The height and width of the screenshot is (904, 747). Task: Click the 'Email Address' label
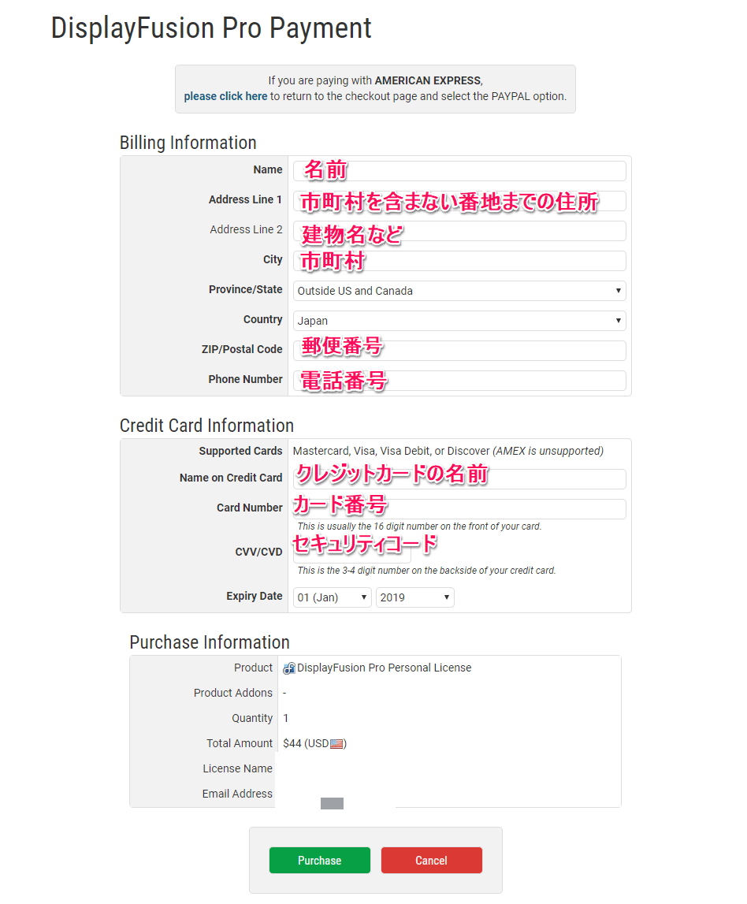[x=237, y=794]
